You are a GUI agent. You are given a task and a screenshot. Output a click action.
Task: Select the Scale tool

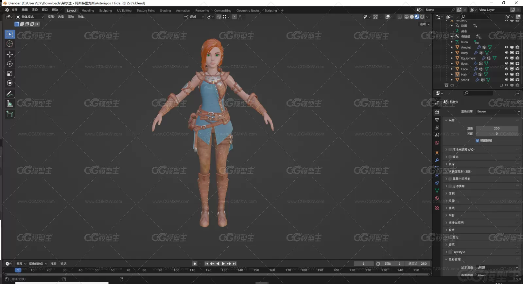[10, 74]
